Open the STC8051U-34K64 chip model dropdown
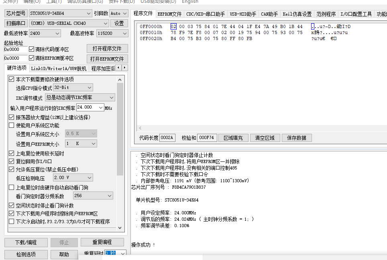The width and height of the screenshot is (387, 260). [x=60, y=13]
